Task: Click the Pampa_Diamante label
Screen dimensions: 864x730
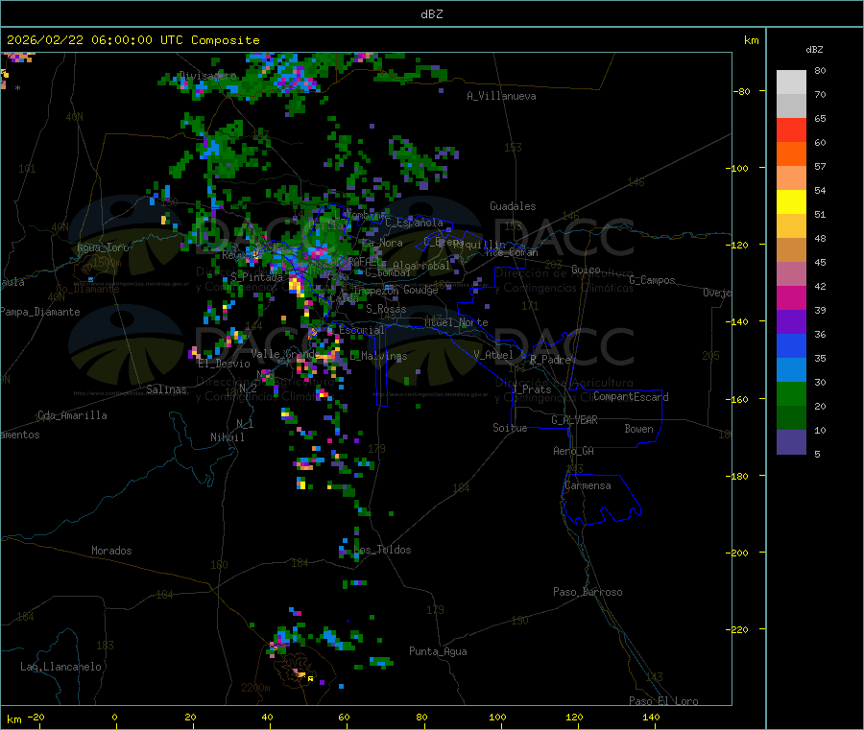Action: pos(40,312)
